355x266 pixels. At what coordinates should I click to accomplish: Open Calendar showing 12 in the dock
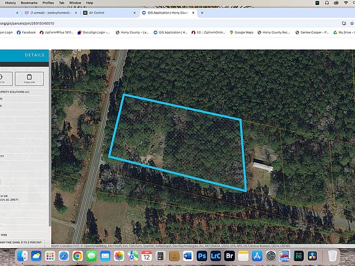tap(147, 256)
